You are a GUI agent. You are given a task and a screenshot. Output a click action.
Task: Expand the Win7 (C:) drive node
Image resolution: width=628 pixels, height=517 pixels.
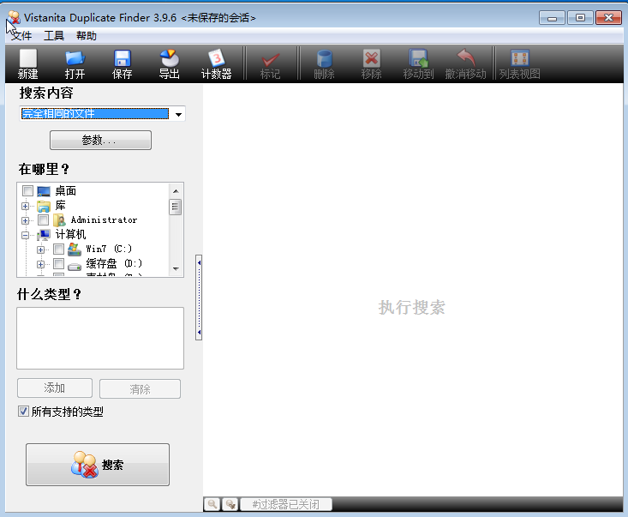[x=40, y=249]
